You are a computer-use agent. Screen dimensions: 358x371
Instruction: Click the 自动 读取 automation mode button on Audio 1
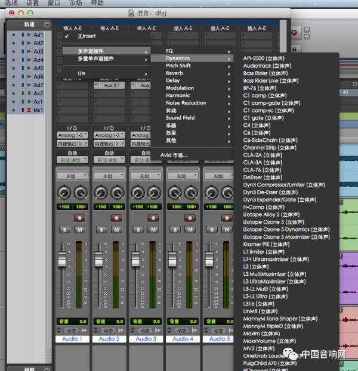click(72, 160)
